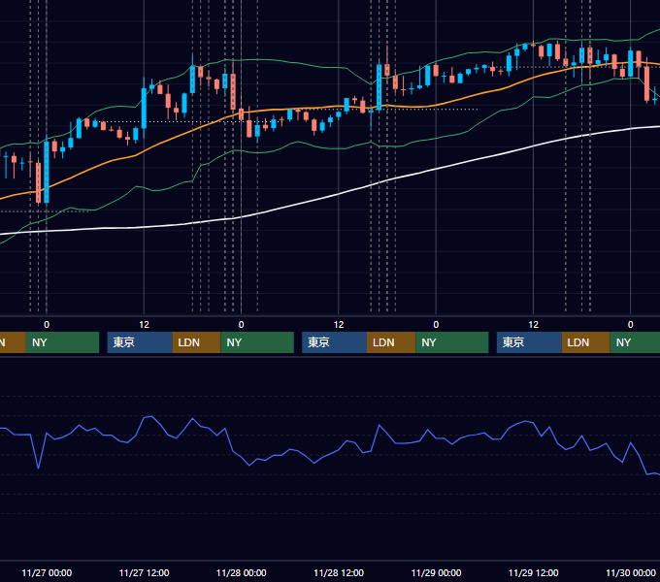Select the NY session block starting 11/30 00:00
Screen dimensions: 660x582
click(x=635, y=342)
